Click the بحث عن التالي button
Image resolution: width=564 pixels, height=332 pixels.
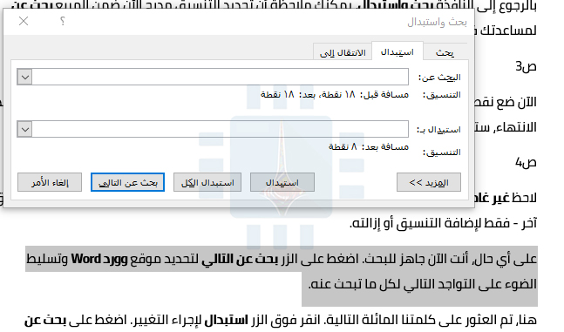[127, 182]
